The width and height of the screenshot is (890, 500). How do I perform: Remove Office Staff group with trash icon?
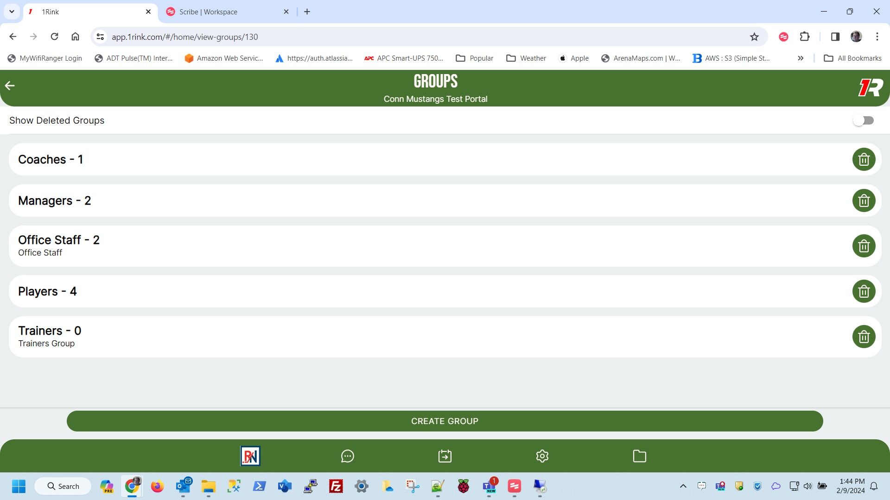point(864,246)
